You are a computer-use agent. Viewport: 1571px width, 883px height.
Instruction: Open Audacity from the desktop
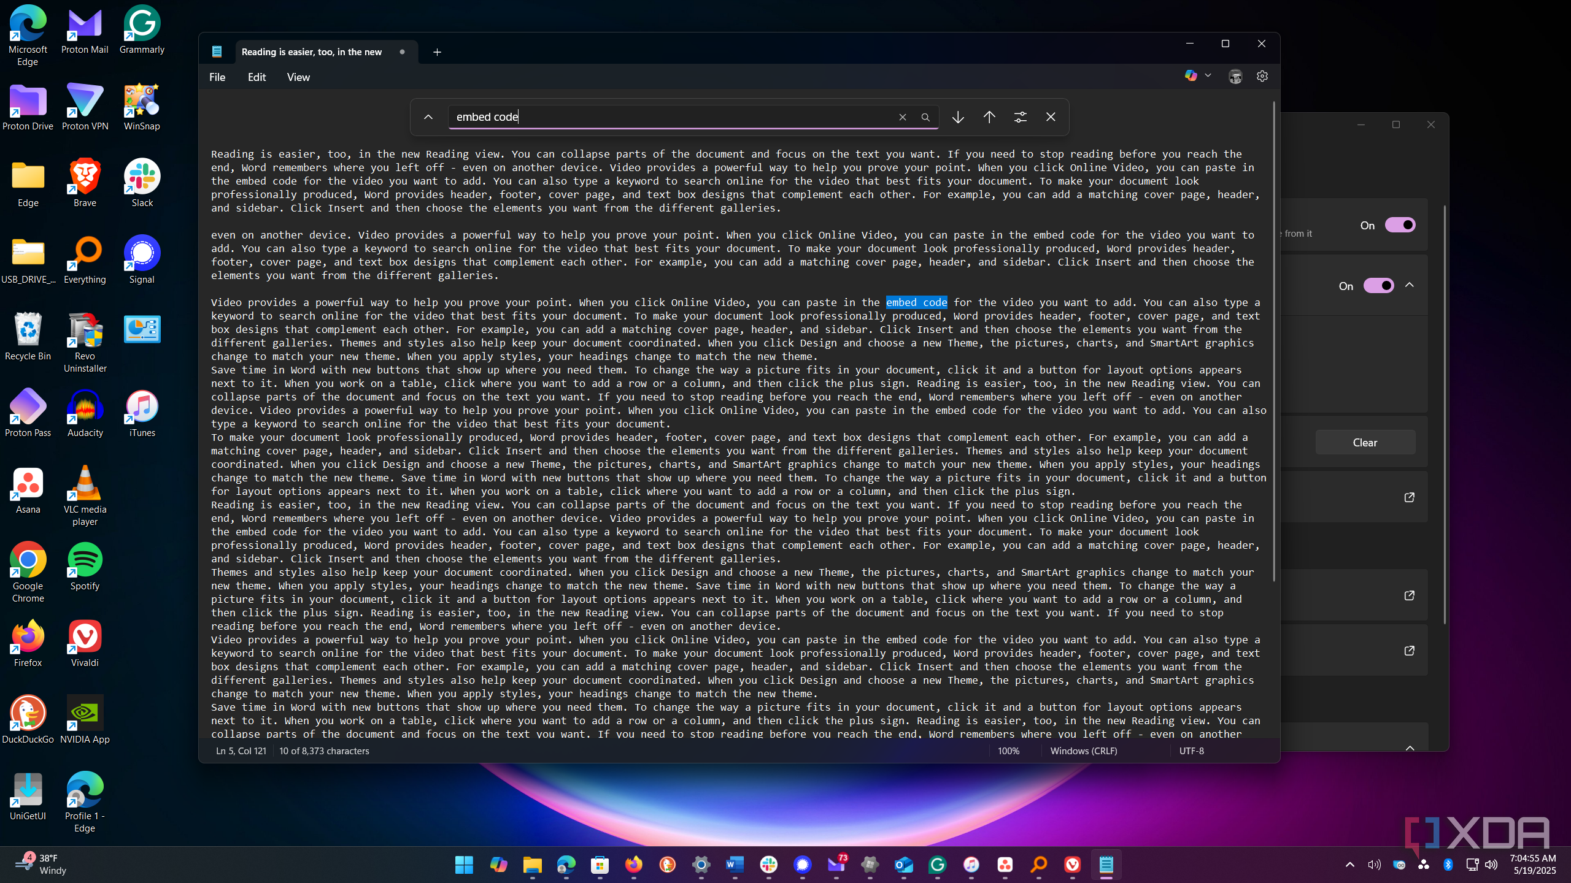pyautogui.click(x=85, y=413)
